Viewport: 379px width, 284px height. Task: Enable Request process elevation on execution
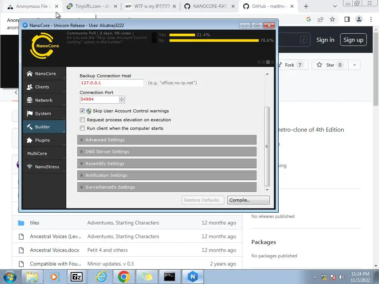(x=83, y=120)
